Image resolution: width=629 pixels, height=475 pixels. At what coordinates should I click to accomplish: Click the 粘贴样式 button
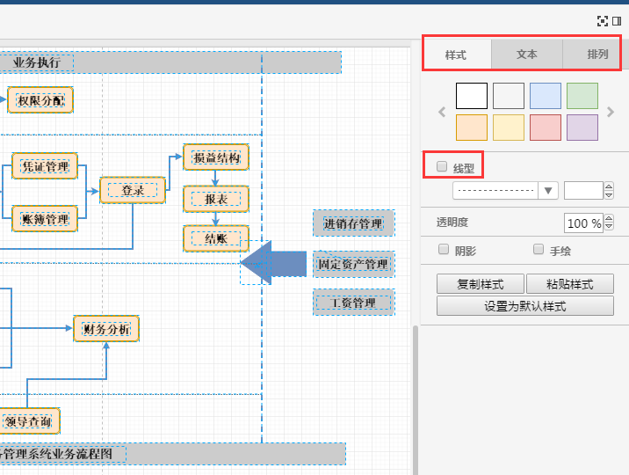(570, 284)
